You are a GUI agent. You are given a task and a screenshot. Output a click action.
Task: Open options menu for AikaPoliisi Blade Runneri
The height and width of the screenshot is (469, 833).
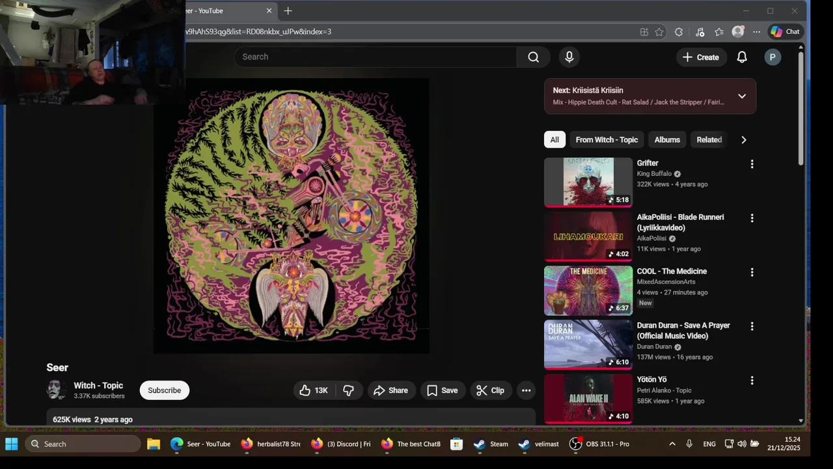coord(752,218)
